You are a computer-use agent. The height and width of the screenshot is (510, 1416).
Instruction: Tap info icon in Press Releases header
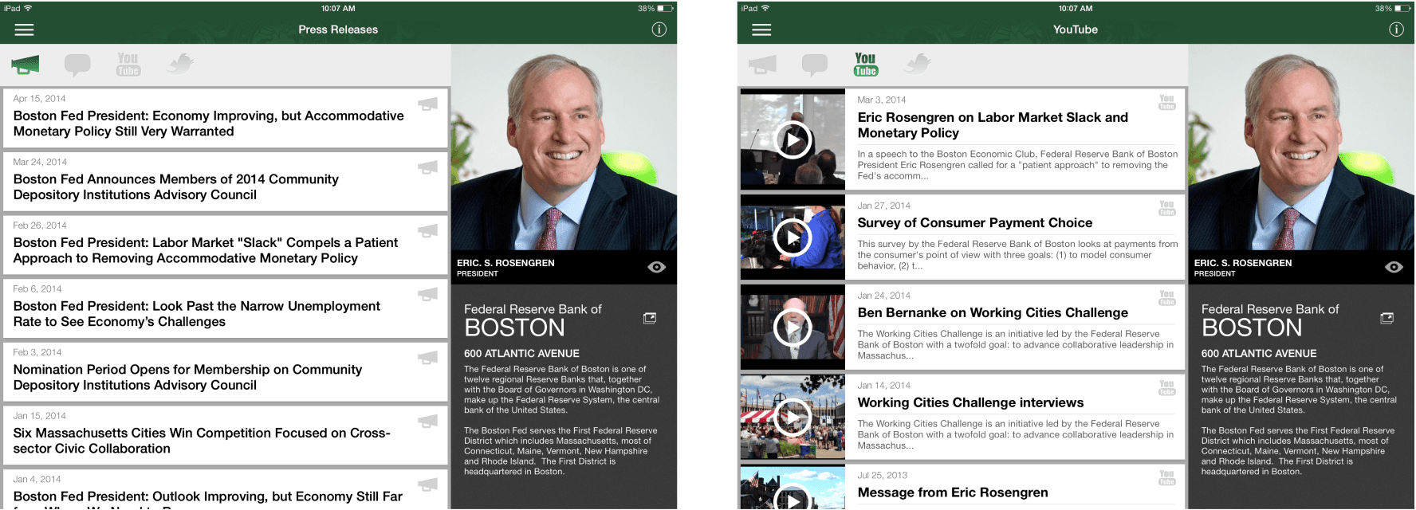659,29
